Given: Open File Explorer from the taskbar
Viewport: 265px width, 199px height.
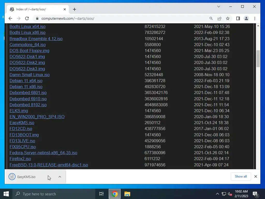Looking at the screenshot, I should 127,194.
